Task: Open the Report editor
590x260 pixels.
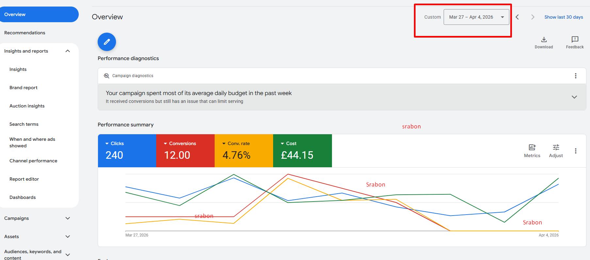Action: click(24, 179)
